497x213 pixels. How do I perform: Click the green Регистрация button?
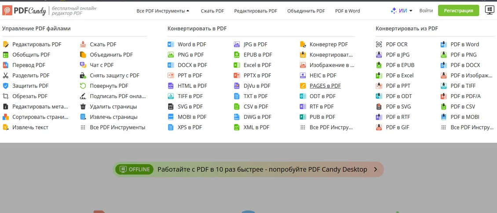(458, 11)
